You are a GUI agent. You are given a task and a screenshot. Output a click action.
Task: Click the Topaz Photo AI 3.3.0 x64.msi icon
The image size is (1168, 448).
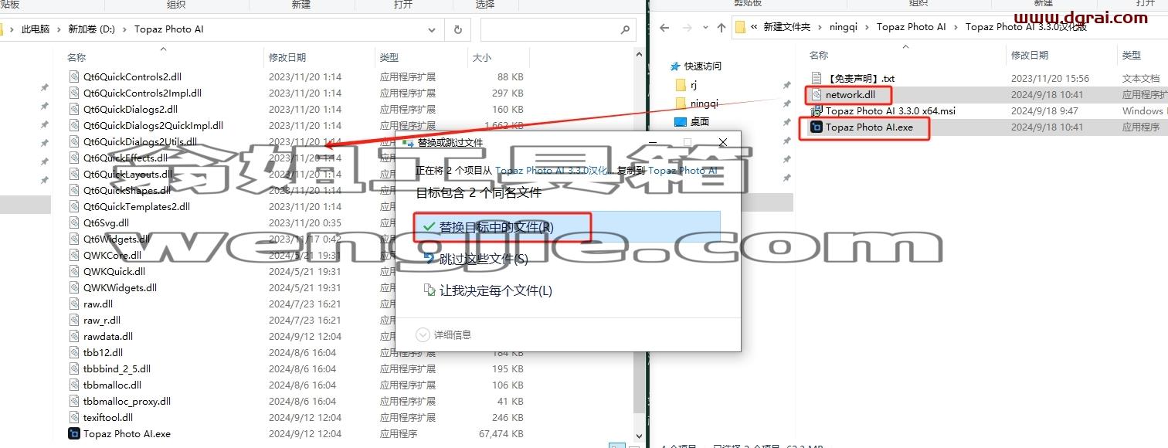coord(817,111)
